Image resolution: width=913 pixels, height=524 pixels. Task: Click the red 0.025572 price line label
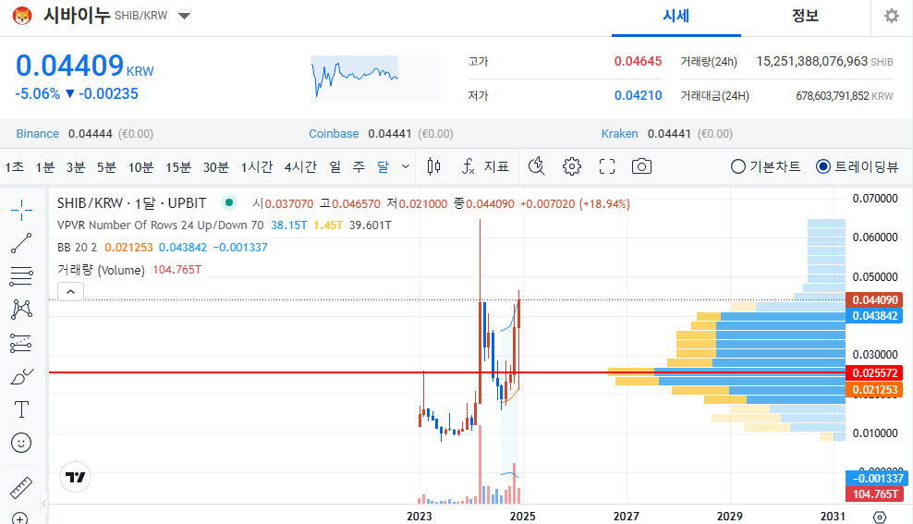874,372
